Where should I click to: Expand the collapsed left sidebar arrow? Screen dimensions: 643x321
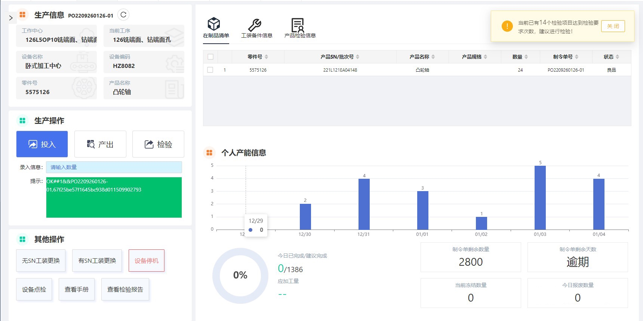coord(11,18)
